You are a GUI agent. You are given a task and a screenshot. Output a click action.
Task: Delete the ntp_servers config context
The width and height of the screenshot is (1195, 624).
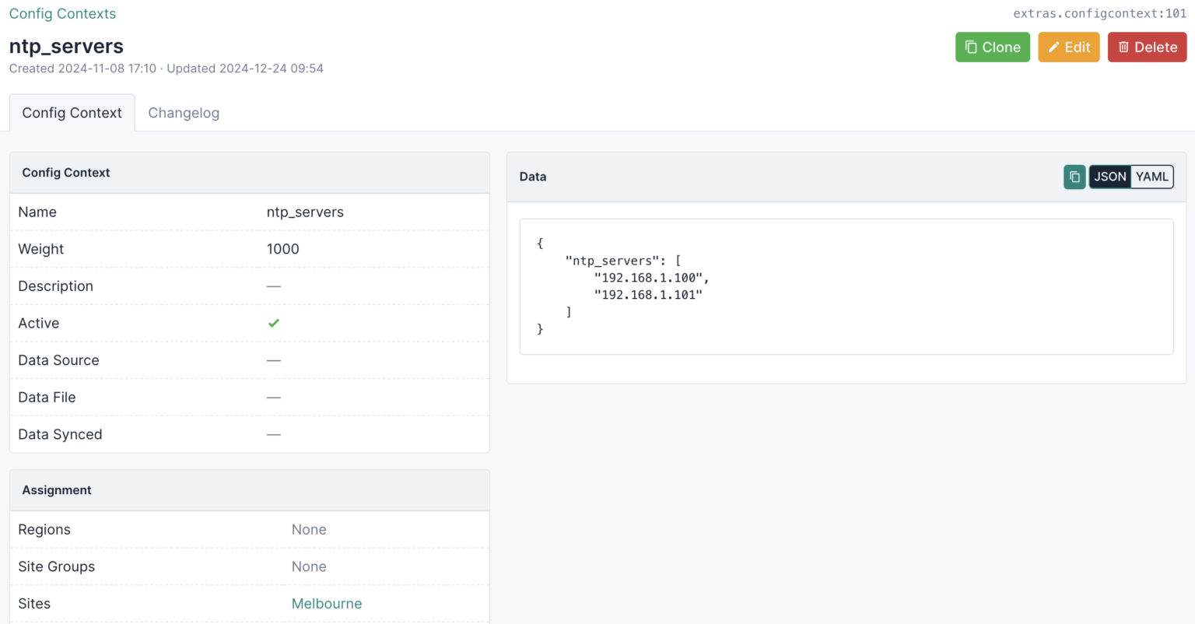tap(1147, 47)
